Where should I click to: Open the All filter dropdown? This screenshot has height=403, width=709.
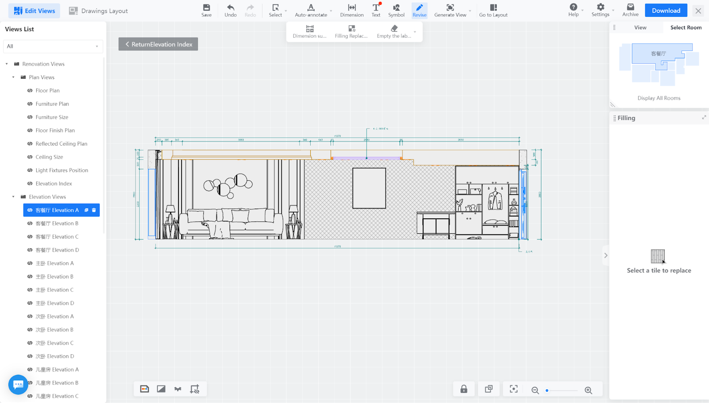53,46
